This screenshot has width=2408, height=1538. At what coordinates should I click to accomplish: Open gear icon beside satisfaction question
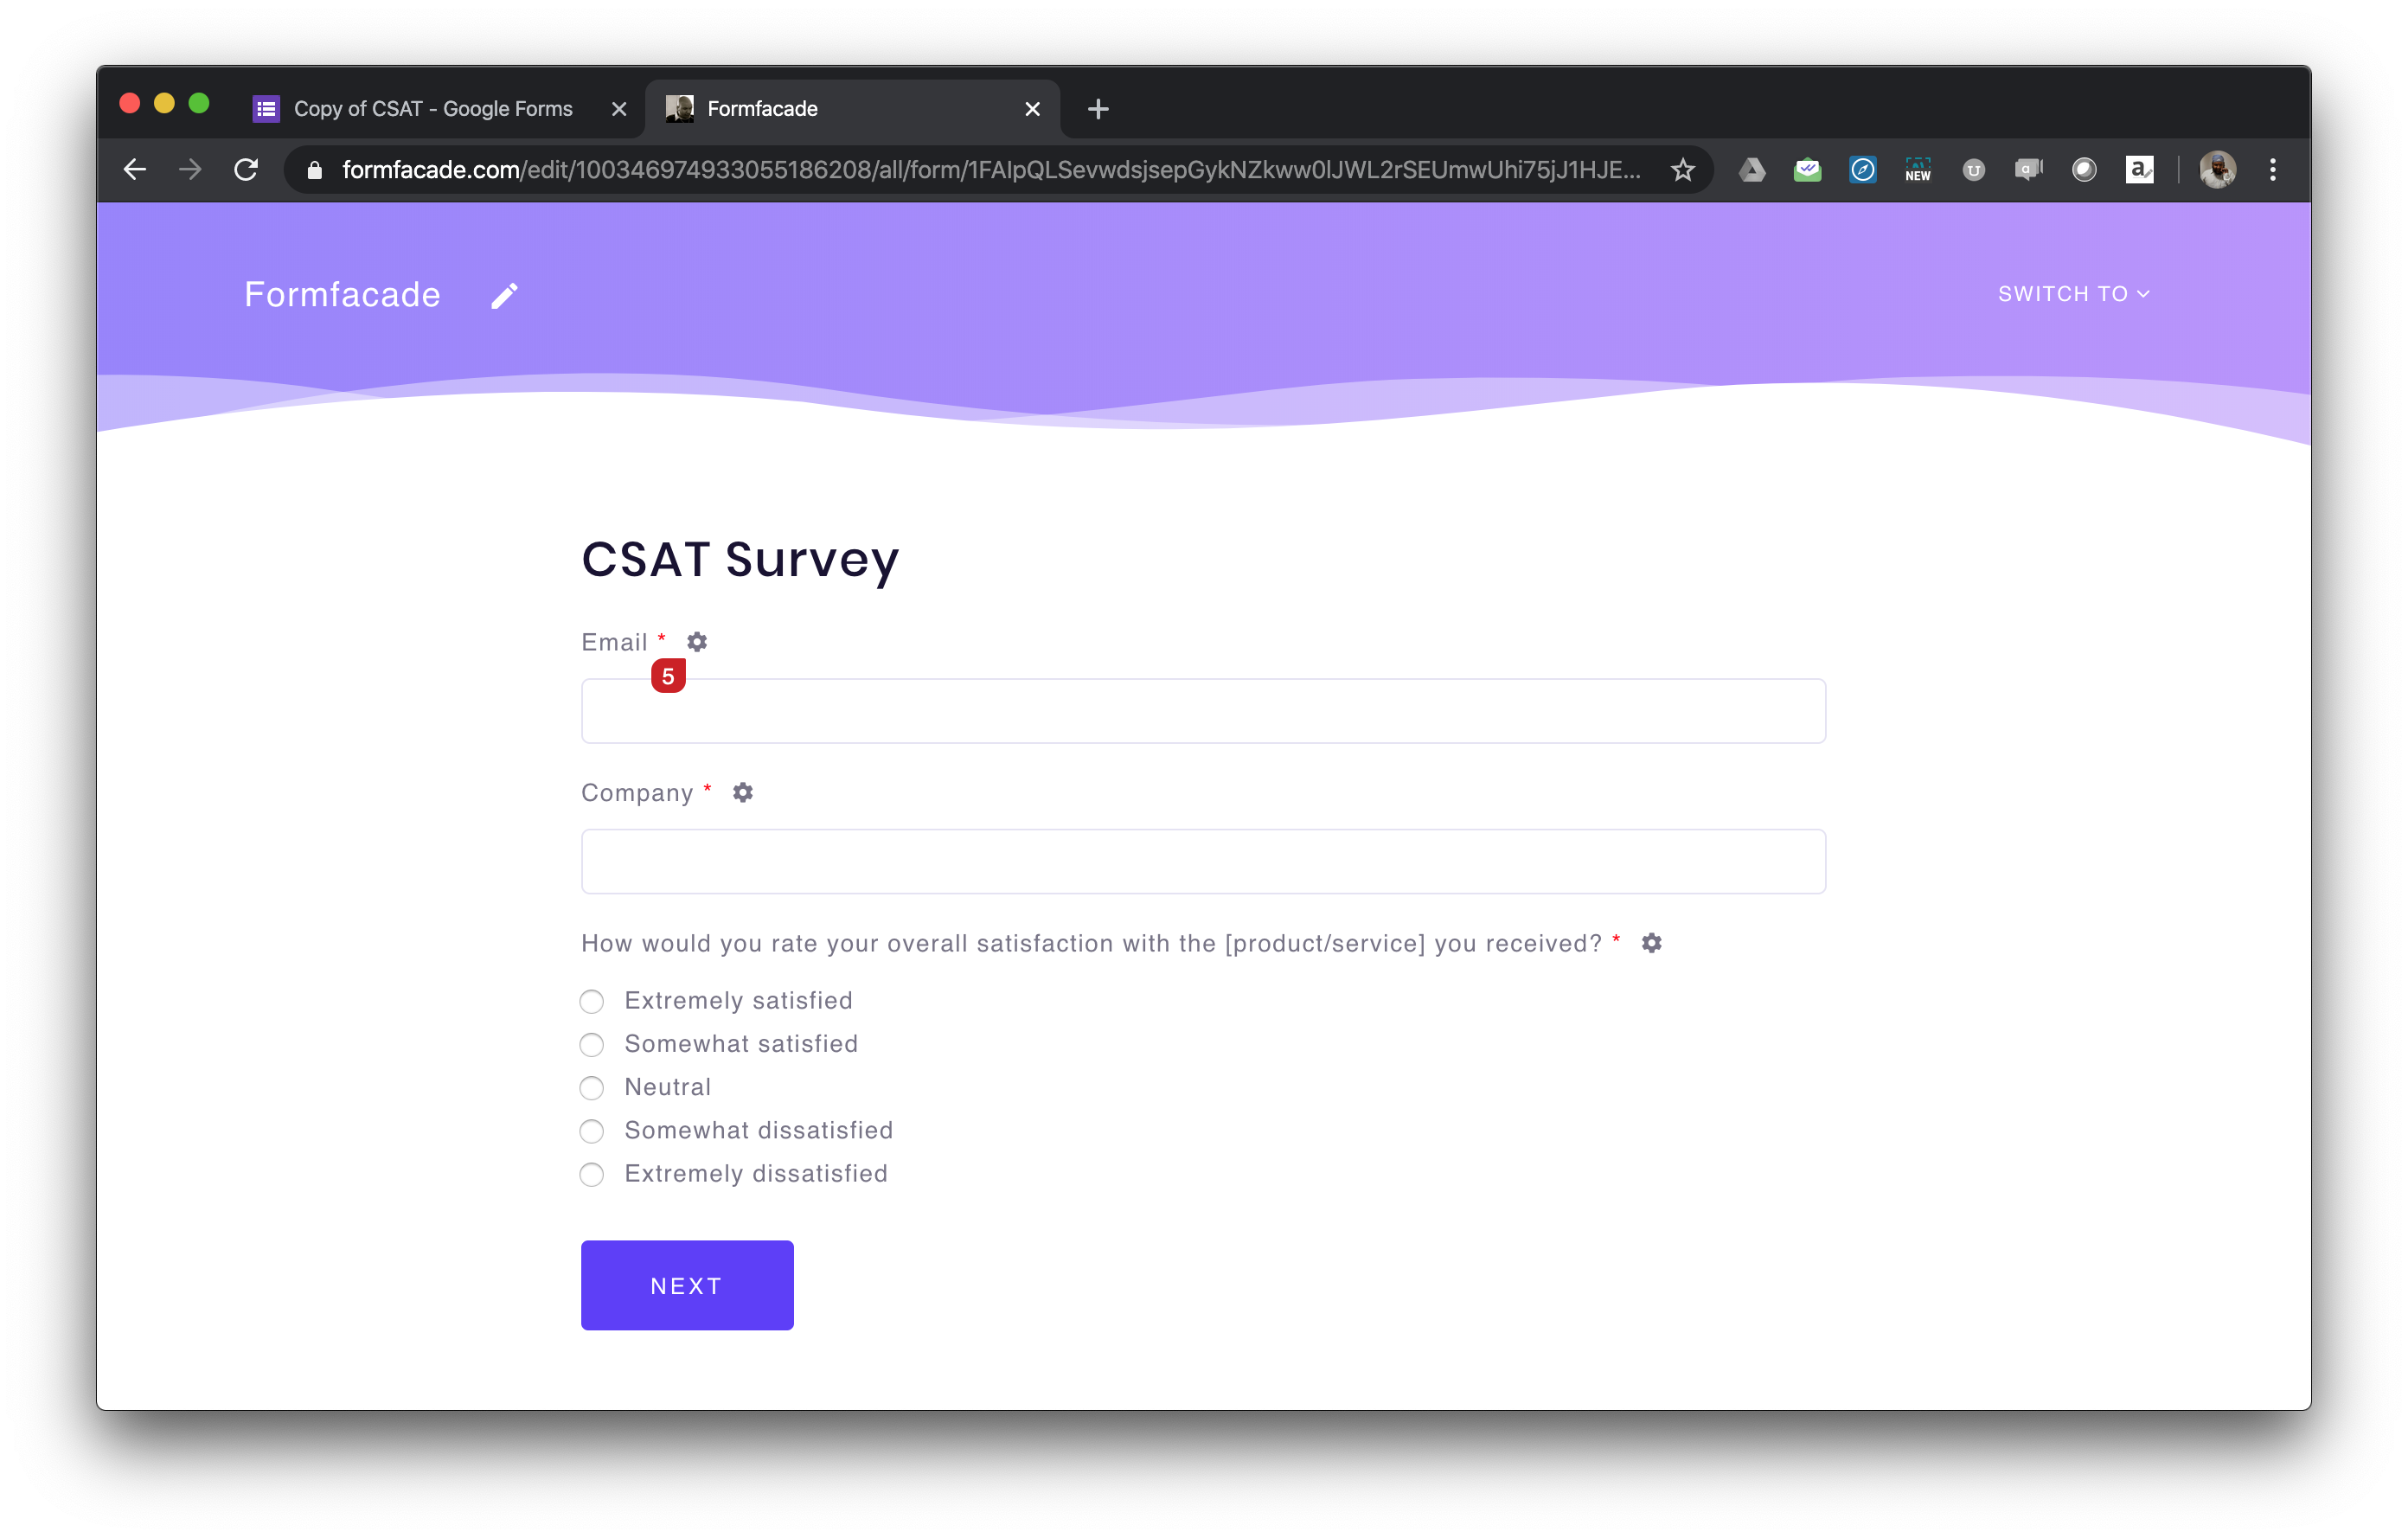(1651, 943)
